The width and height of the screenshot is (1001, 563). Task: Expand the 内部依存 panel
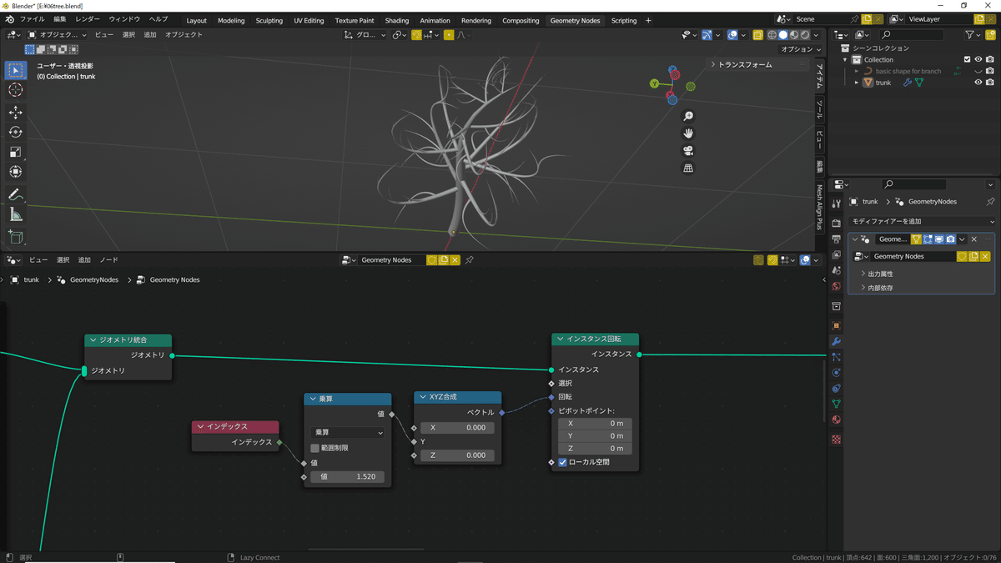coord(881,288)
